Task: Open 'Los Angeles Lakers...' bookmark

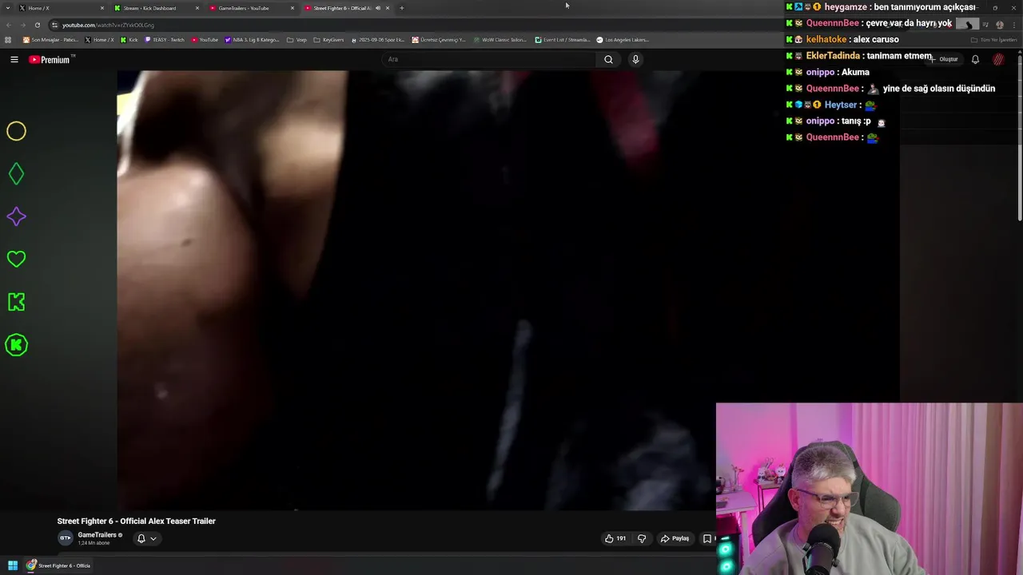Action: click(x=623, y=40)
